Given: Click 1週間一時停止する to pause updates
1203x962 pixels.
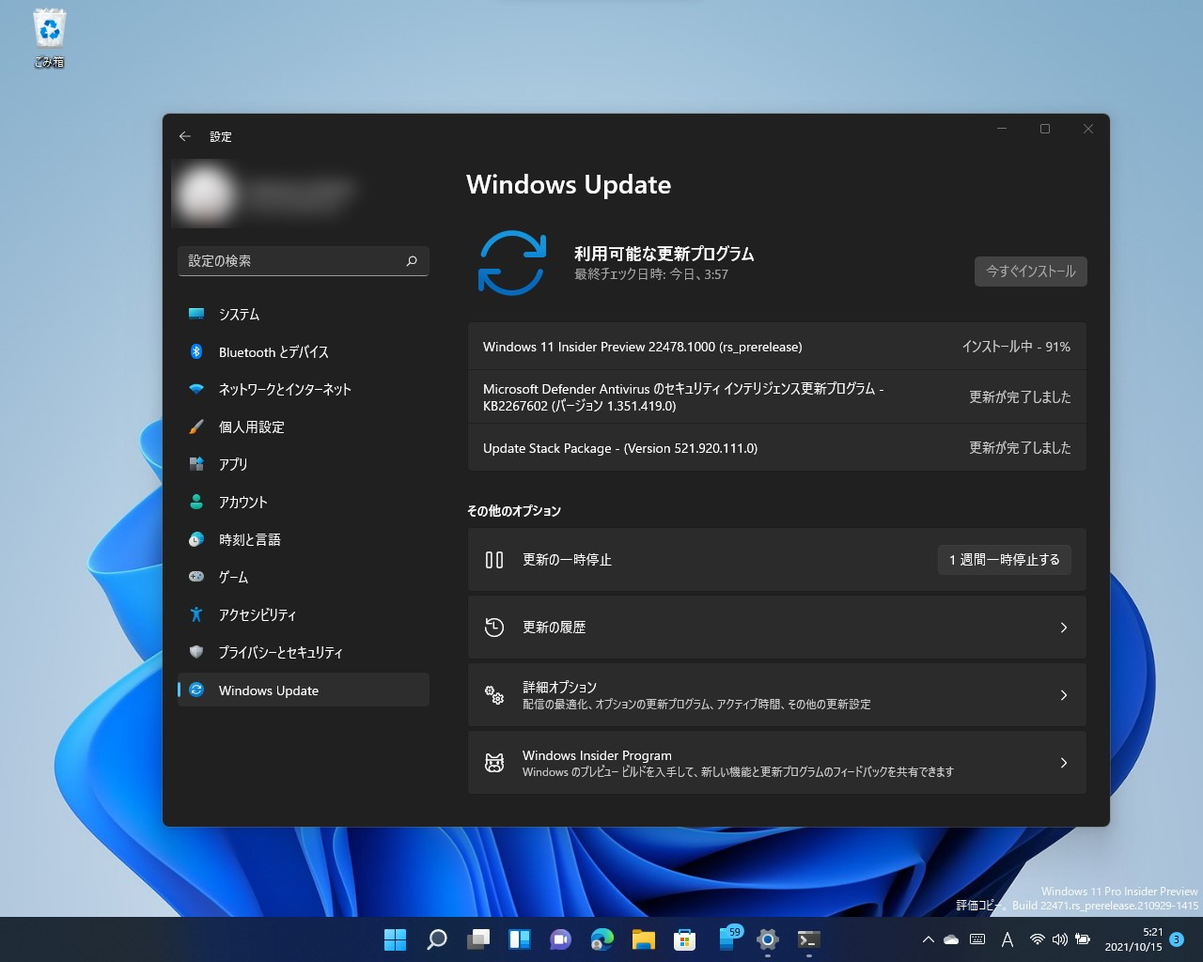Looking at the screenshot, I should (1004, 560).
